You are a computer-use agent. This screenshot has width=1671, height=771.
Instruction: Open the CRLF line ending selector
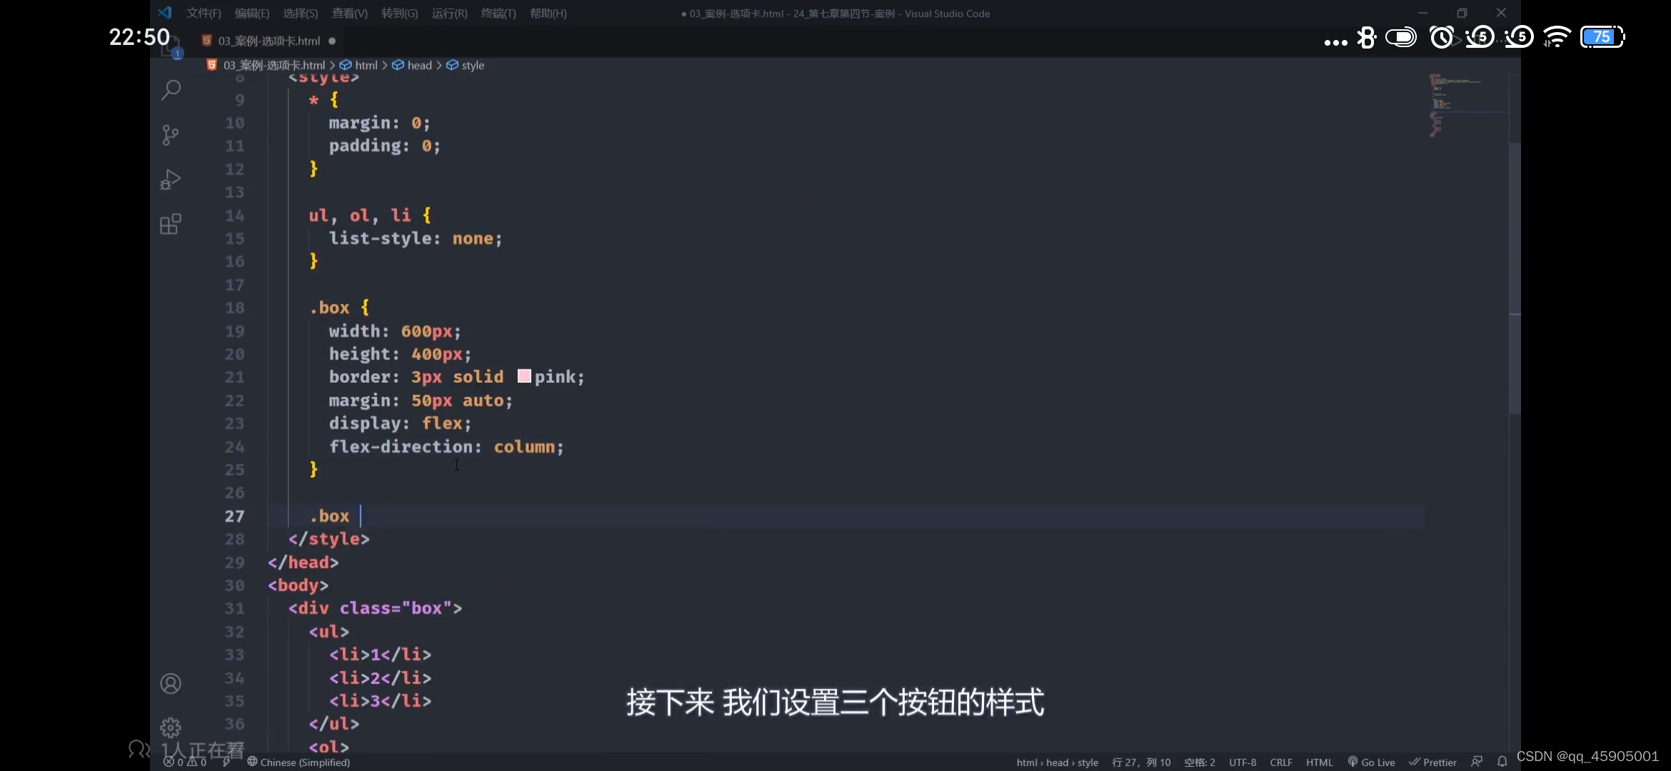pyautogui.click(x=1282, y=762)
